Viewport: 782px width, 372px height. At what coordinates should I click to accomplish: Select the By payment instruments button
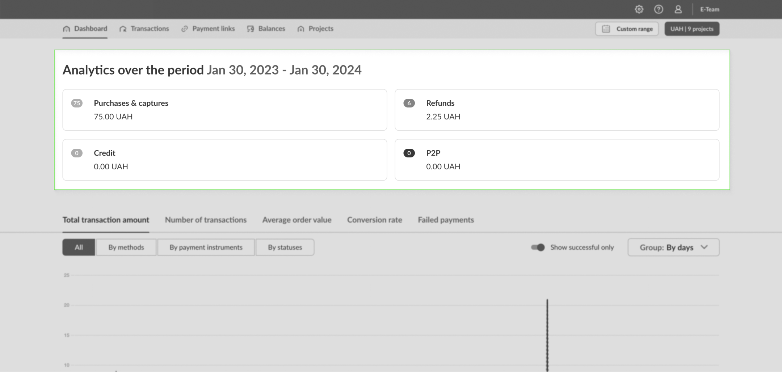[206, 247]
